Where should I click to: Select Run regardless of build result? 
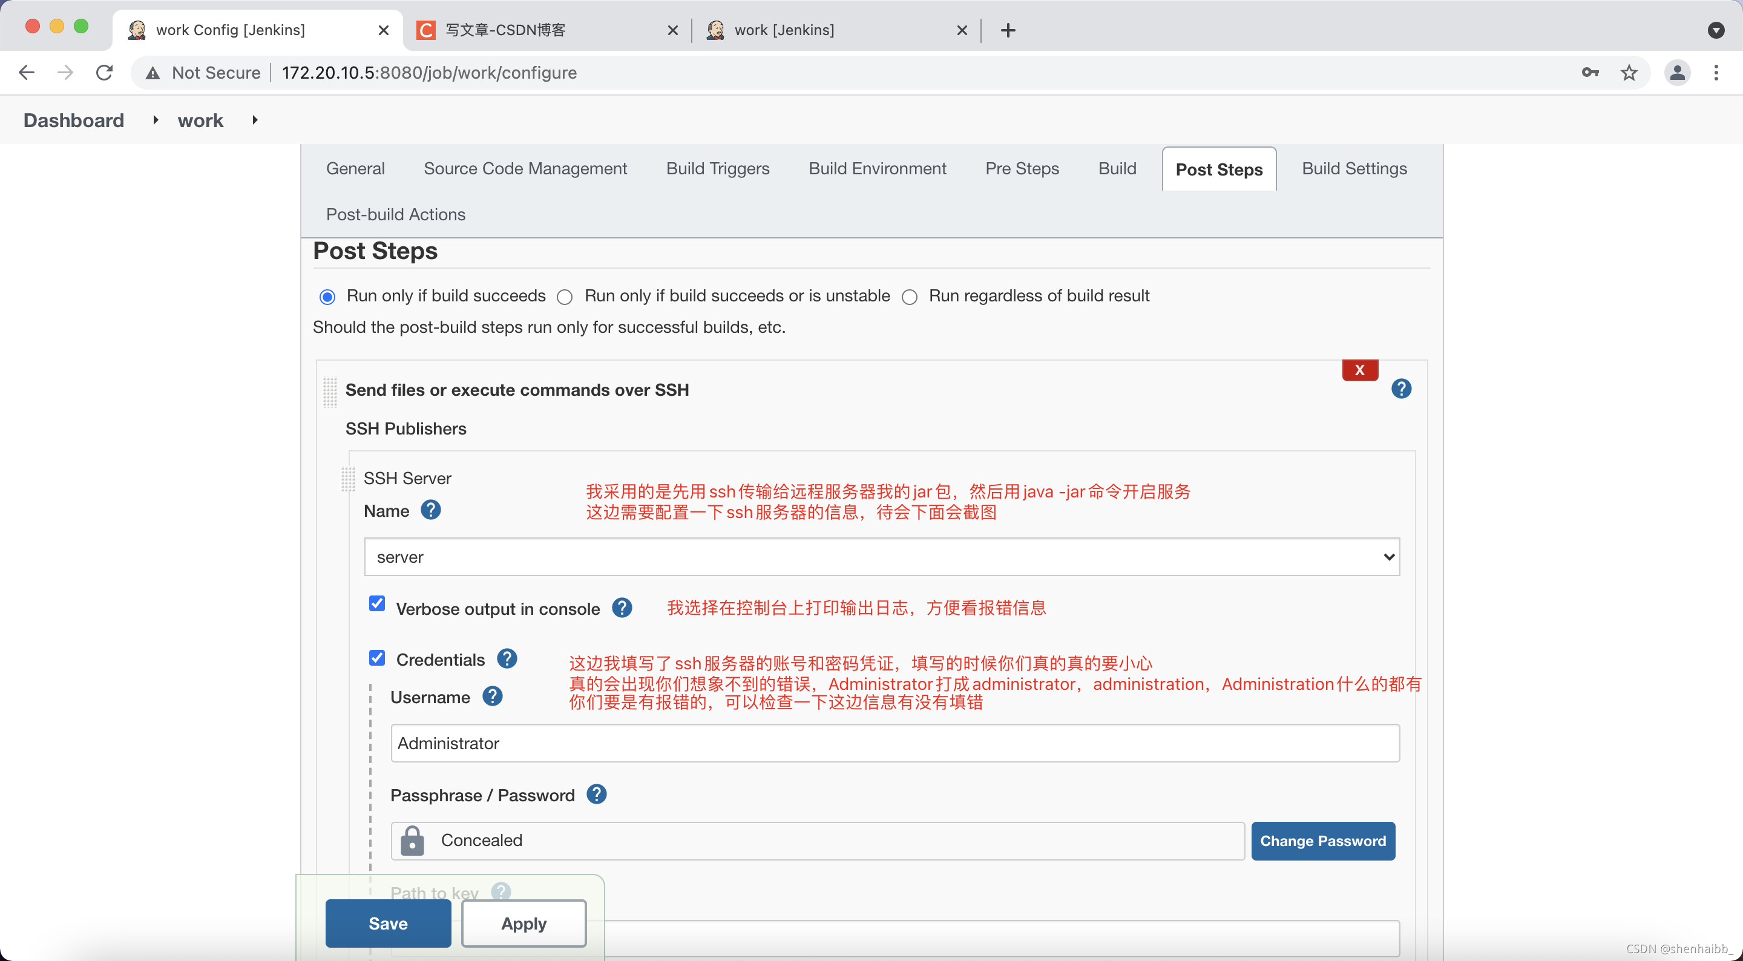(x=910, y=297)
